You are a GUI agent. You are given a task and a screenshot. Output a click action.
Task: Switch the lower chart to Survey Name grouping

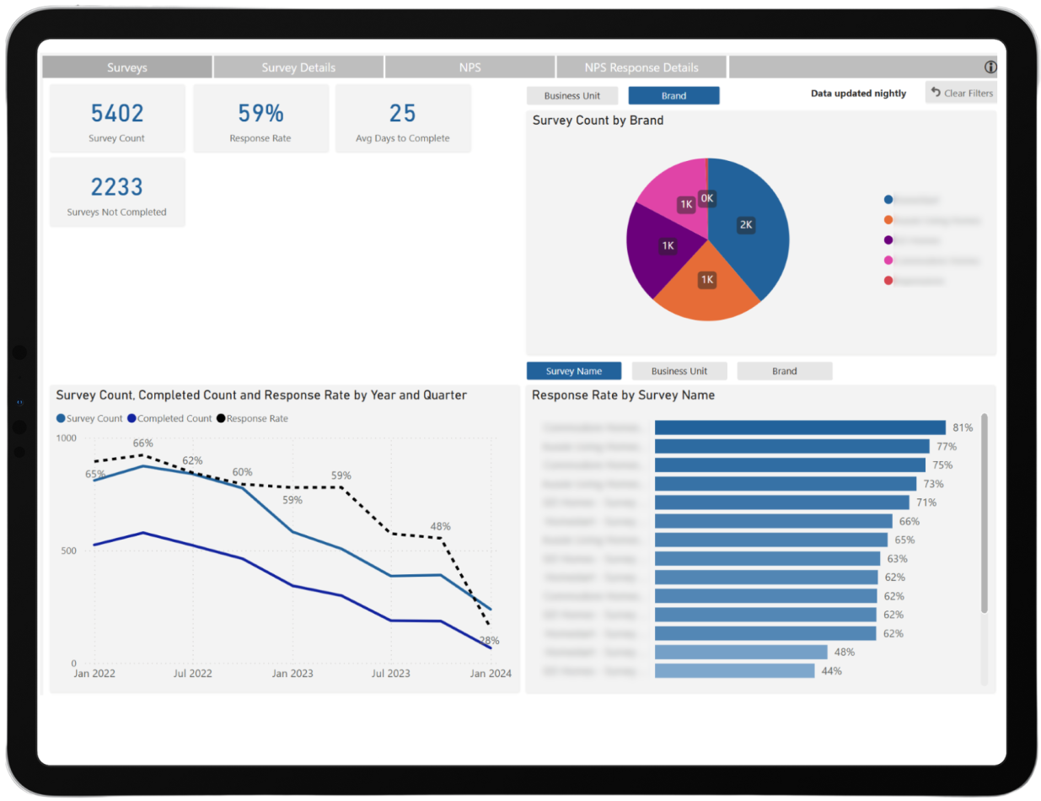pos(574,370)
